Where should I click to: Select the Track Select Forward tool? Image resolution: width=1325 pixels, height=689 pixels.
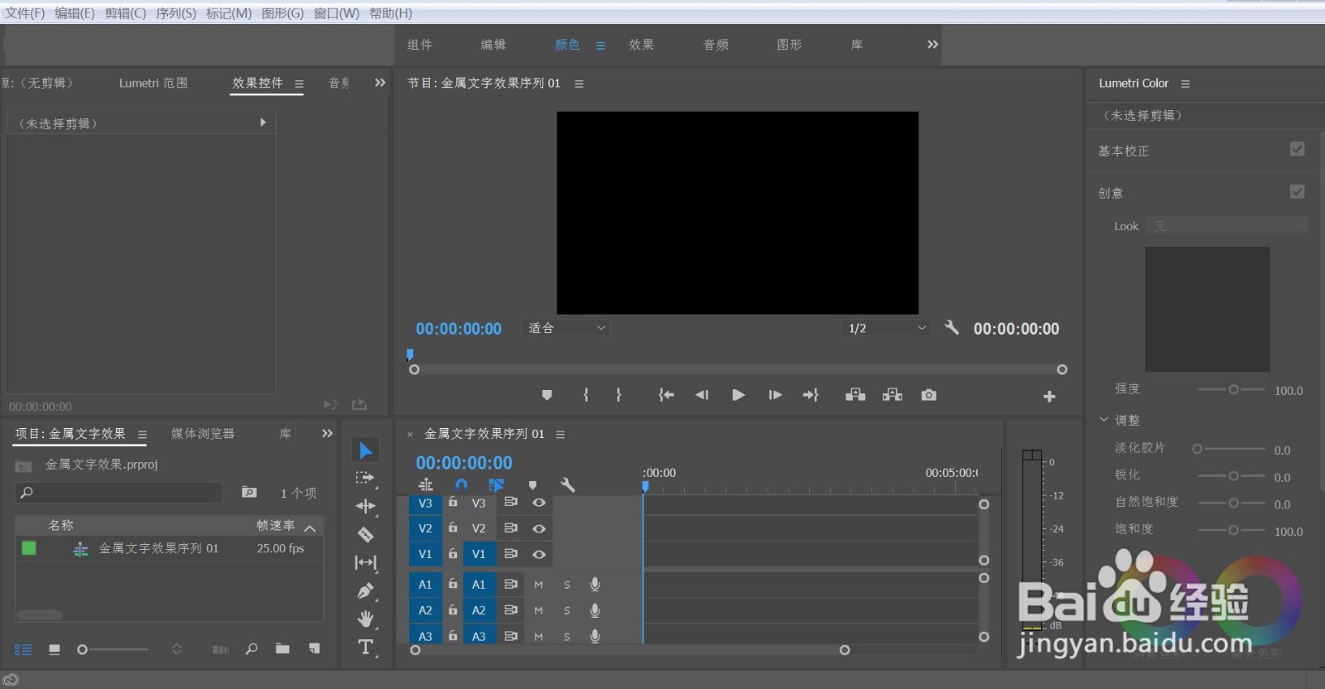pyautogui.click(x=365, y=478)
